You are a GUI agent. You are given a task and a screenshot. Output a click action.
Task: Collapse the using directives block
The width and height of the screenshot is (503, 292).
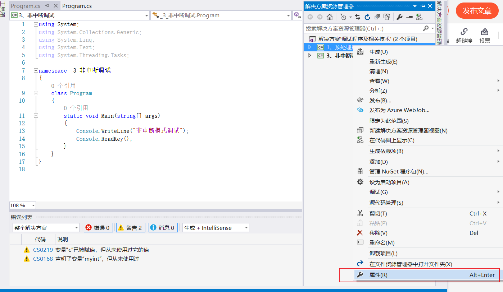[36, 25]
